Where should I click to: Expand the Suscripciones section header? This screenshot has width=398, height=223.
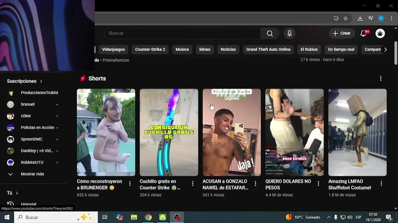click(x=24, y=81)
